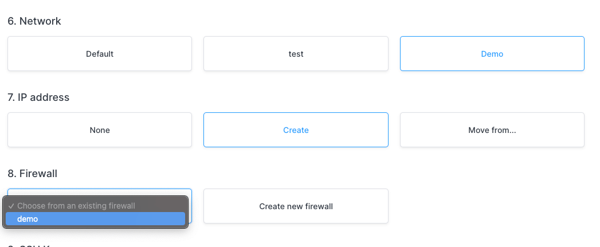Open the Move from... IP choice

pyautogui.click(x=492, y=130)
